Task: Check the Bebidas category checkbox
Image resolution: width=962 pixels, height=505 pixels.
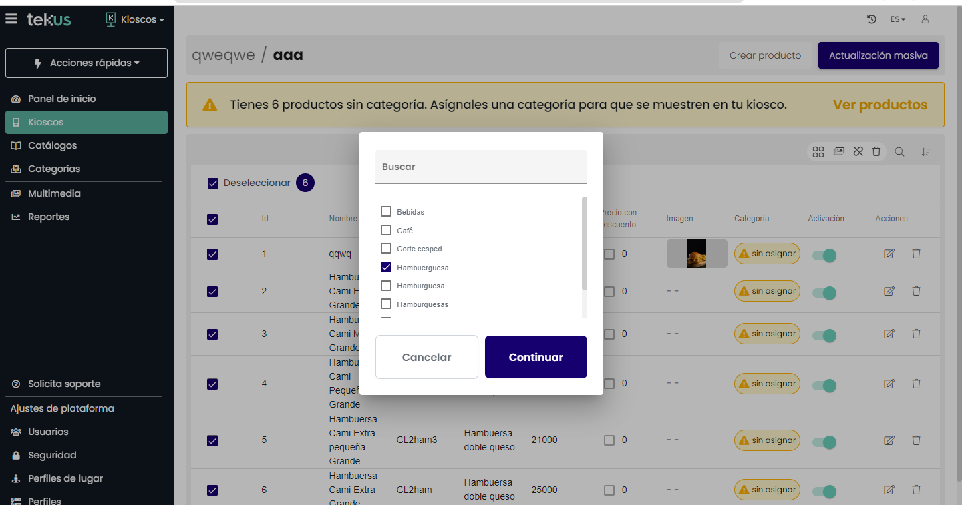Action: click(386, 211)
